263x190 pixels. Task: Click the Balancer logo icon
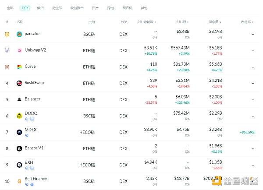(x=19, y=99)
